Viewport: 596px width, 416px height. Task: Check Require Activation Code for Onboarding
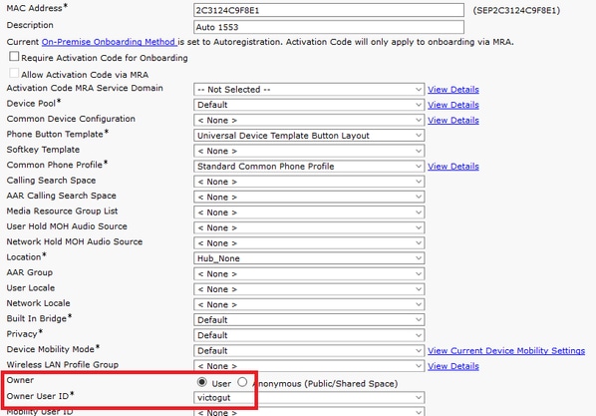tap(14, 56)
